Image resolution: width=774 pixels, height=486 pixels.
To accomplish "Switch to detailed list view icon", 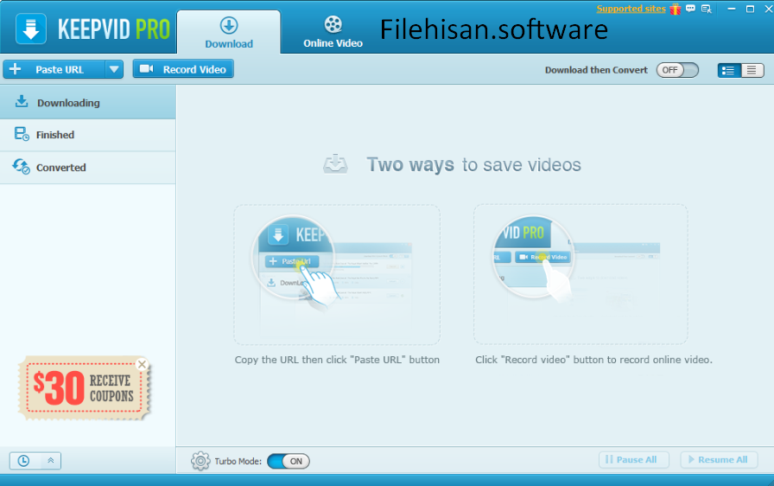I will pyautogui.click(x=729, y=70).
